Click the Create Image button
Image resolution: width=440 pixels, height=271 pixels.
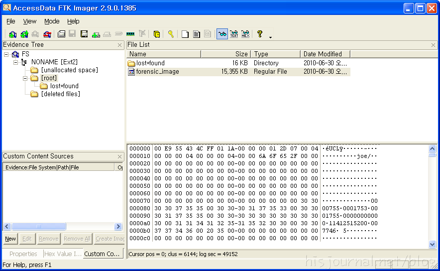tap(110, 239)
